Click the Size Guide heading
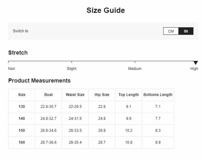This screenshot has height=160, width=201. click(x=106, y=10)
